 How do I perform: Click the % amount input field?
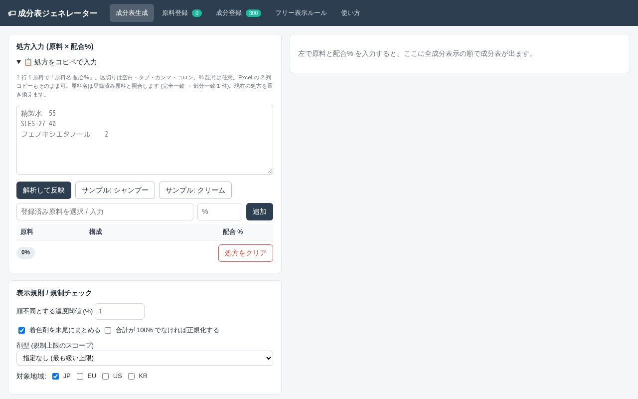coord(220,211)
